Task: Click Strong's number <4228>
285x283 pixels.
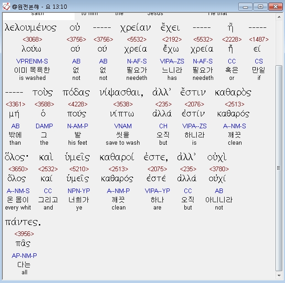Action: pyautogui.click(x=78, y=104)
